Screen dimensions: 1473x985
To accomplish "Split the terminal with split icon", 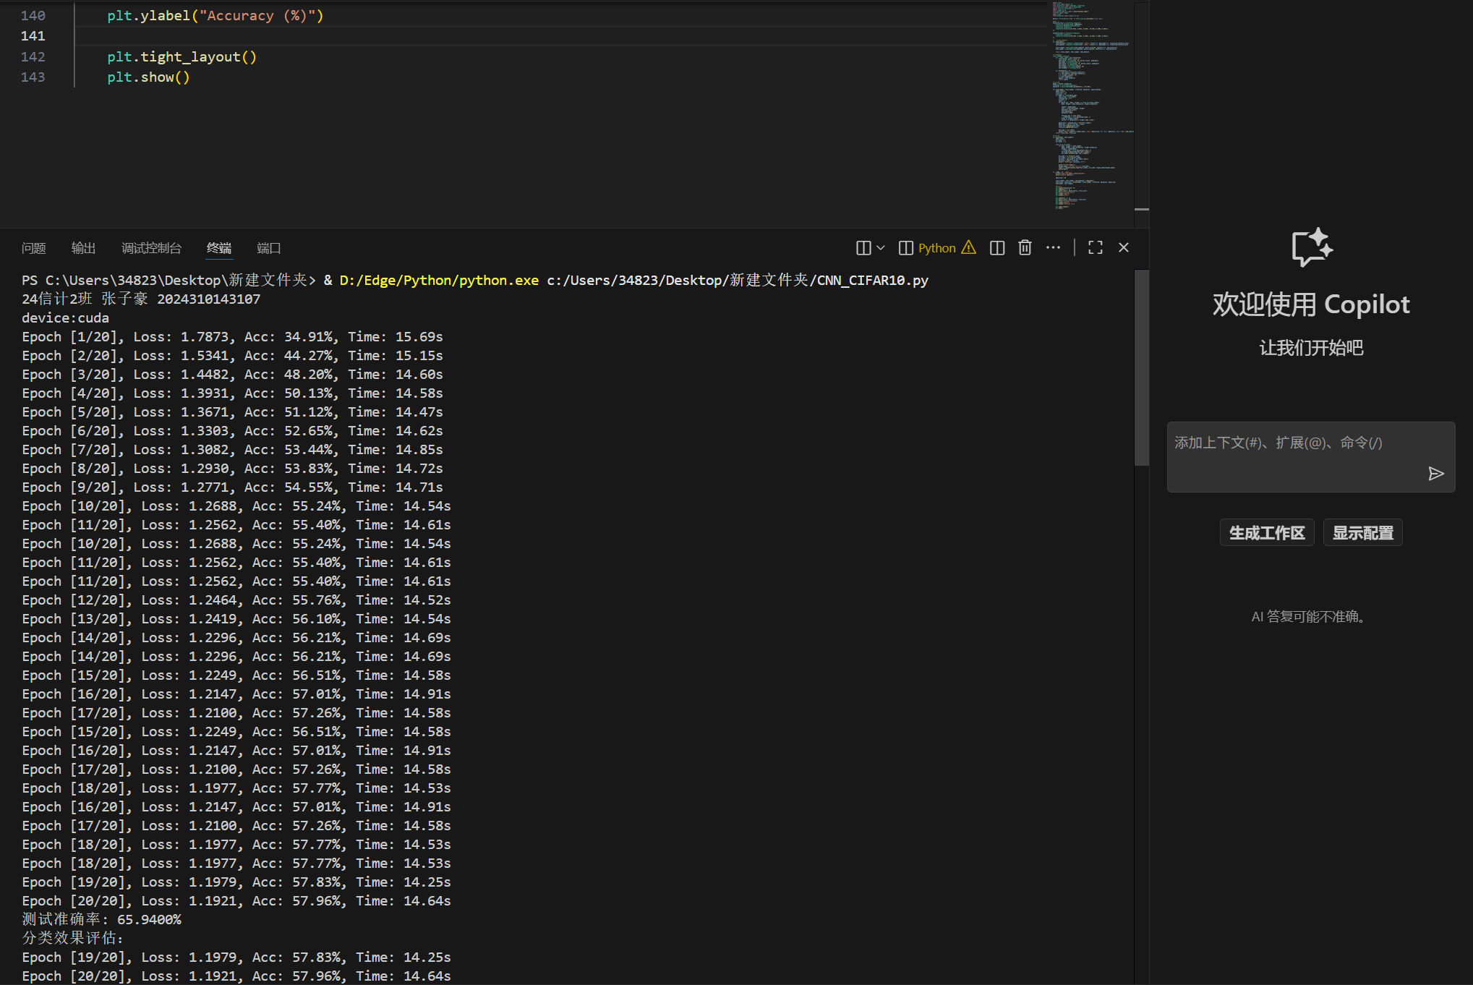I will (997, 248).
